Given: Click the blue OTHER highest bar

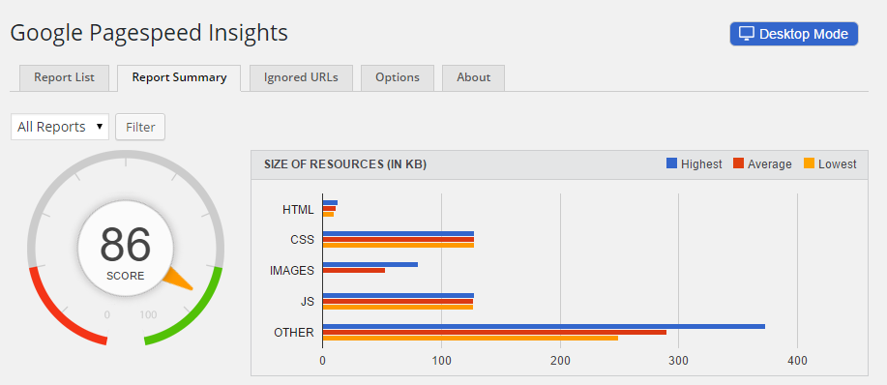Looking at the screenshot, I should pyautogui.click(x=544, y=326).
